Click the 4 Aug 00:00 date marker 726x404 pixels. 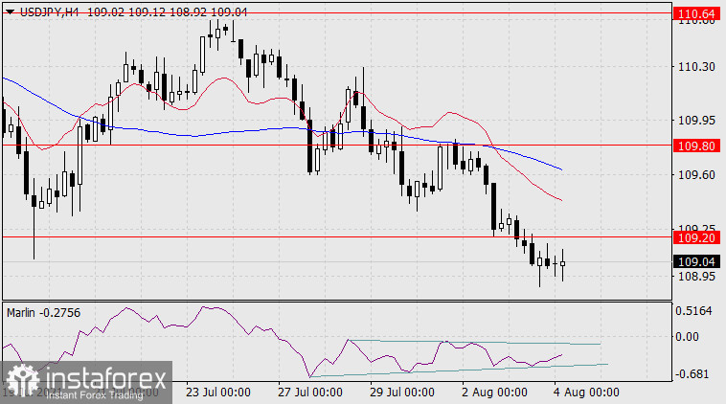click(586, 392)
